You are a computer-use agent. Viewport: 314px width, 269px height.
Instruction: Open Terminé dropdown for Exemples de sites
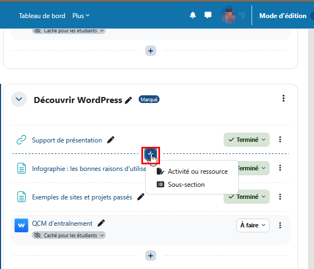(x=246, y=197)
